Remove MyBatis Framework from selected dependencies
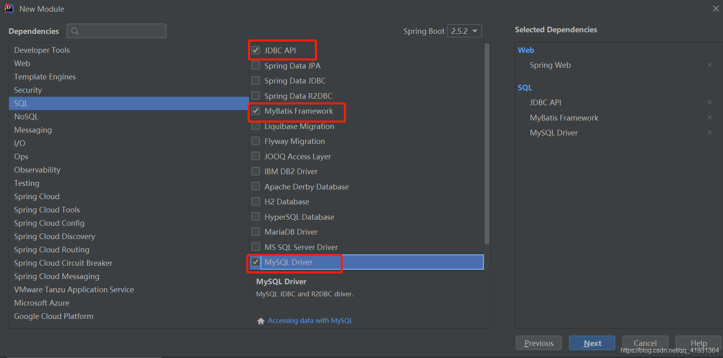The height and width of the screenshot is (358, 723). [709, 117]
